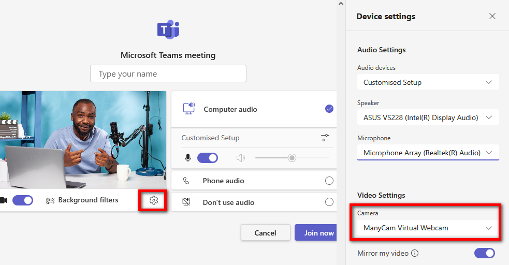Click the info icon beside Mirror my video
The width and height of the screenshot is (509, 265).
415,254
